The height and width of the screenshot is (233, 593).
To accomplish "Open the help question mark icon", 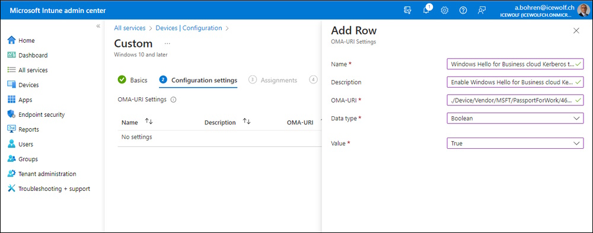I will (x=463, y=10).
